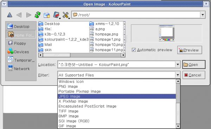Choose Encapsulated PostScript Image filter option
211x129 pixels.
(117, 106)
